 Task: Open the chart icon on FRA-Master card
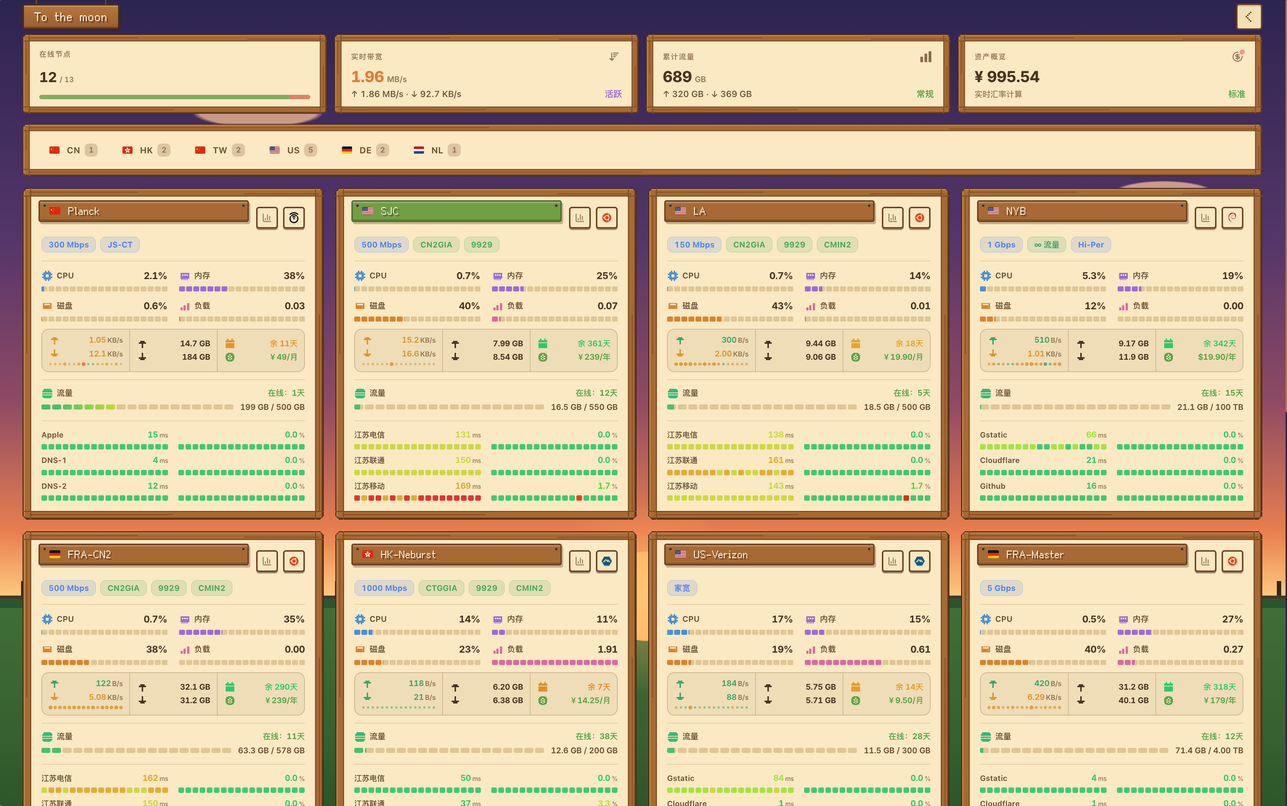pos(1206,561)
